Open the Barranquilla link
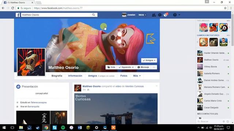This screenshot has height=131, width=234. click(x=33, y=107)
